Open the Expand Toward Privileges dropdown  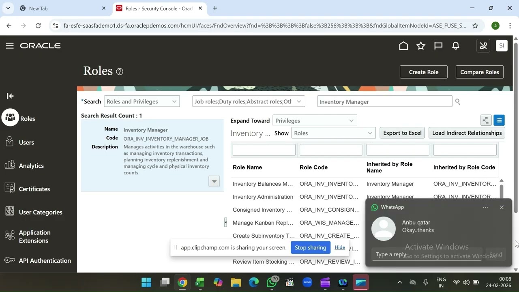click(315, 120)
